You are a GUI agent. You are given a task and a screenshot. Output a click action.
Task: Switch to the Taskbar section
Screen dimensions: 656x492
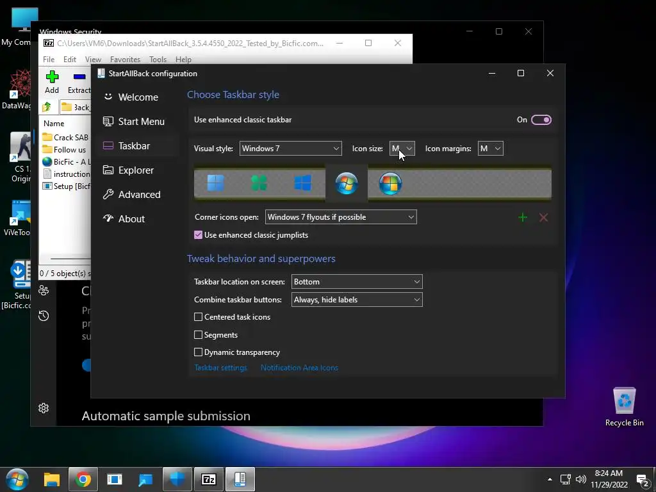[138, 145]
